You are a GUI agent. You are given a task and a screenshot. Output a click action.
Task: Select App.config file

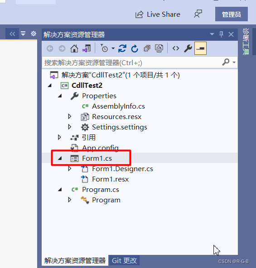click(100, 148)
